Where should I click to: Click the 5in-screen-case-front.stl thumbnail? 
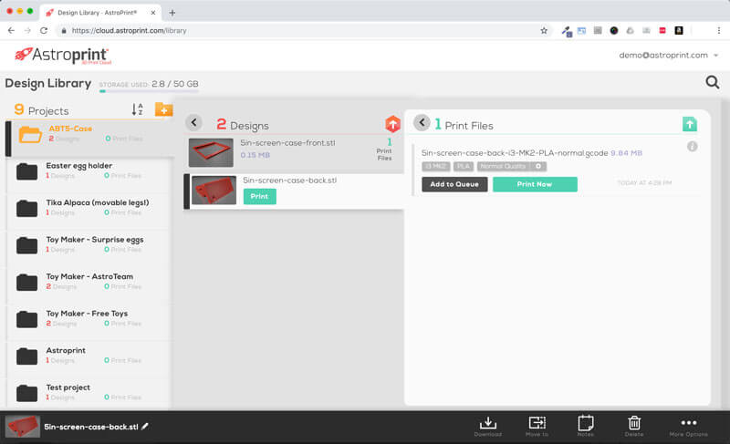[211, 152]
